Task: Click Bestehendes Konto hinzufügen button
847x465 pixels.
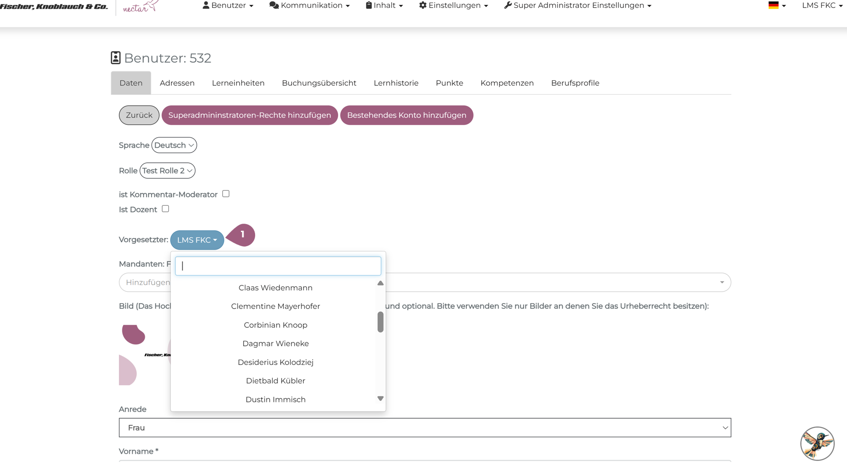Action: coord(406,115)
